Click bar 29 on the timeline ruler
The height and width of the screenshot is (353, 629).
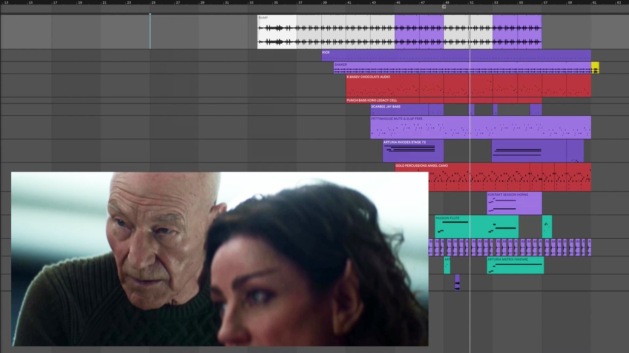tap(202, 3)
